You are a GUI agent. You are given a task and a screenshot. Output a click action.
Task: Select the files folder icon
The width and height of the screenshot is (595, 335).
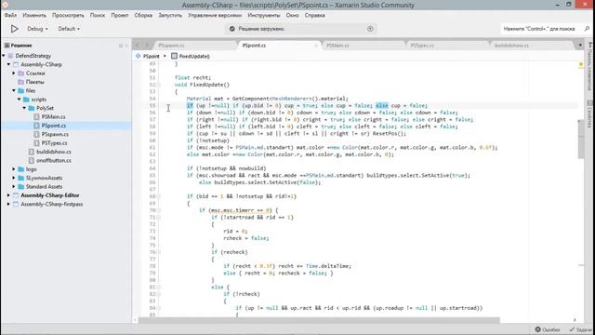(21, 91)
